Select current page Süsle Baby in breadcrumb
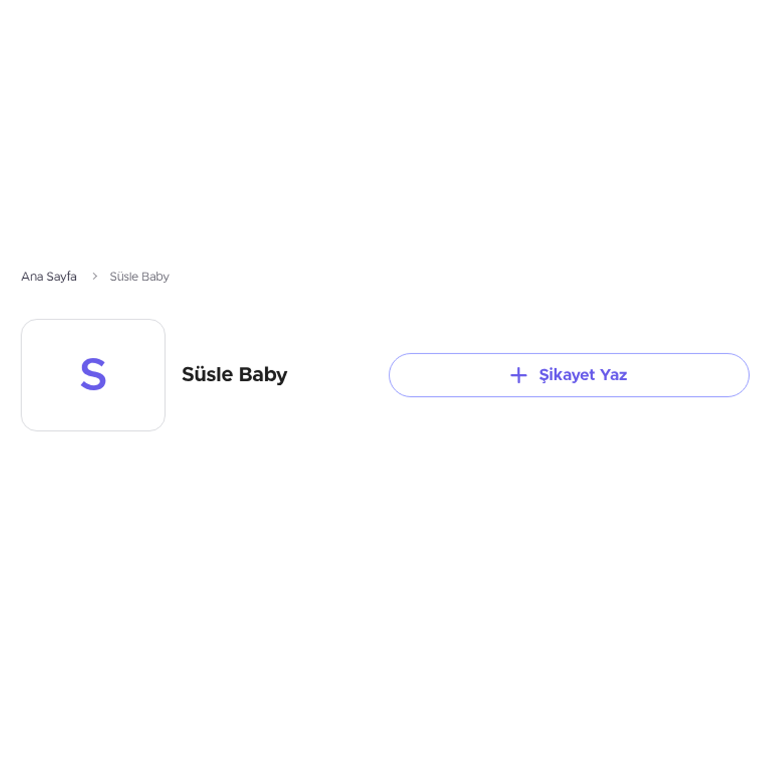 pyautogui.click(x=139, y=276)
